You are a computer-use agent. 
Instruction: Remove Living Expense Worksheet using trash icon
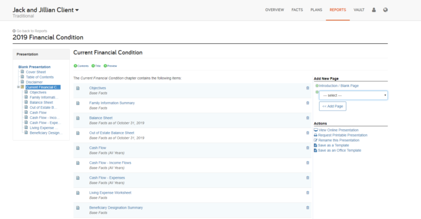click(308, 192)
